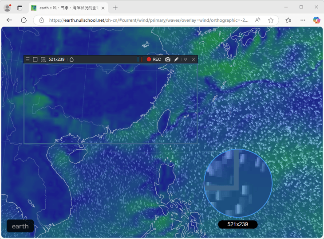The width and height of the screenshot is (324, 239).
Task: Select the earth browser tab
Action: click(x=68, y=8)
